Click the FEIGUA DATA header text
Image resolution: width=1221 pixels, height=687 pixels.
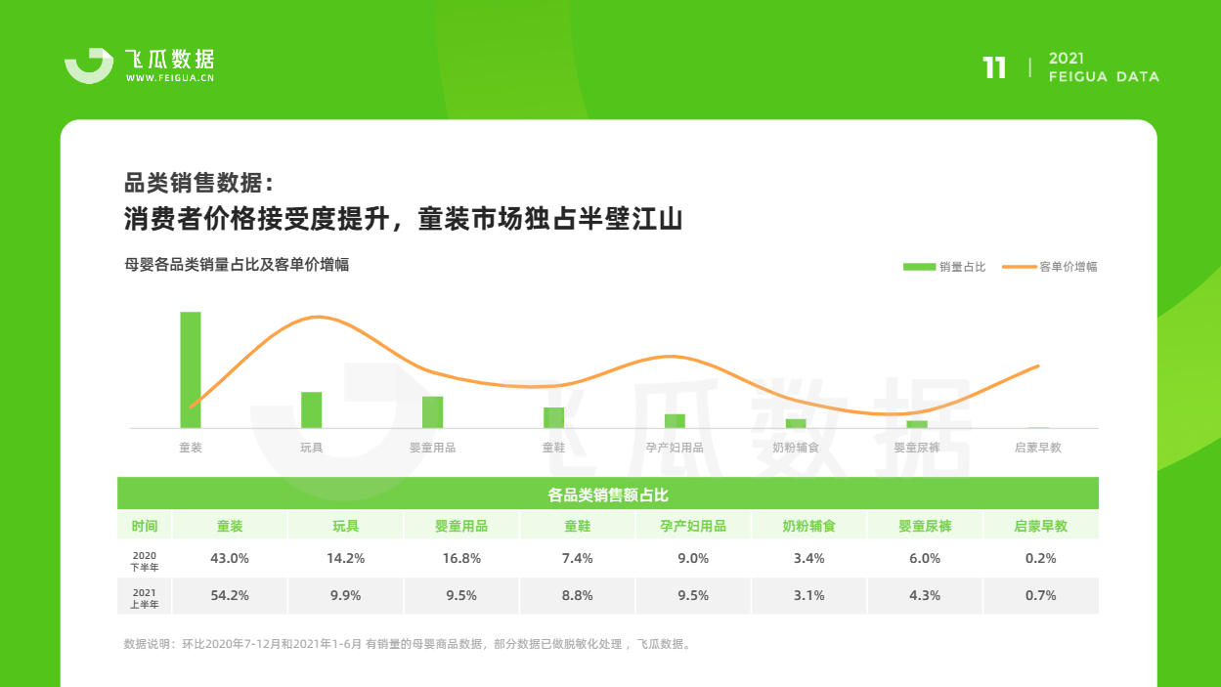coord(1104,76)
